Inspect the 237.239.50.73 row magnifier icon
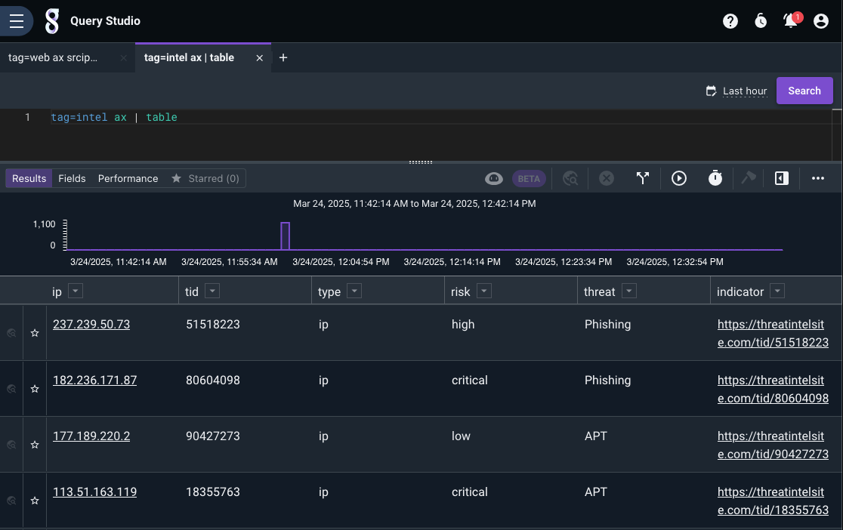 tap(11, 333)
